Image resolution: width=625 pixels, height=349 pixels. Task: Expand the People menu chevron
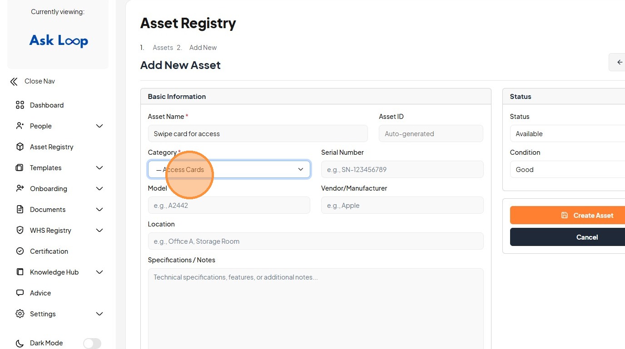(x=99, y=126)
